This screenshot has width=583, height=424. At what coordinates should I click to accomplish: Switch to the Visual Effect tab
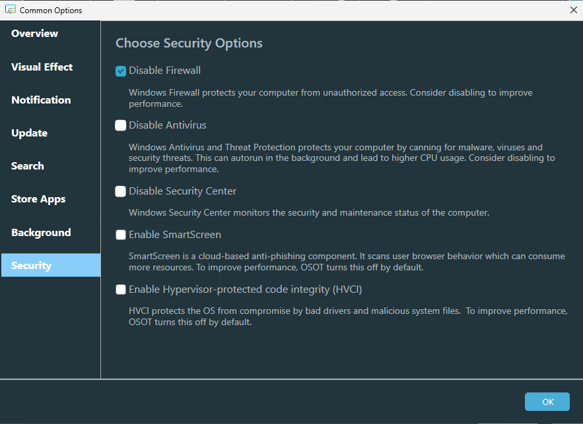(x=42, y=67)
